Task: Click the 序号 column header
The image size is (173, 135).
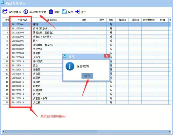Action: [7, 20]
